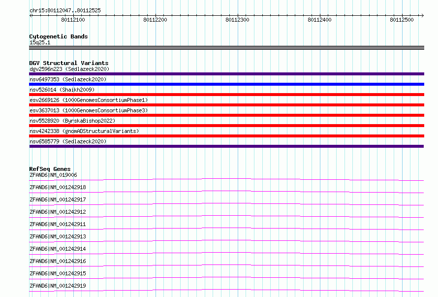Click the 80112400 ruler coordinate

tap(319, 20)
